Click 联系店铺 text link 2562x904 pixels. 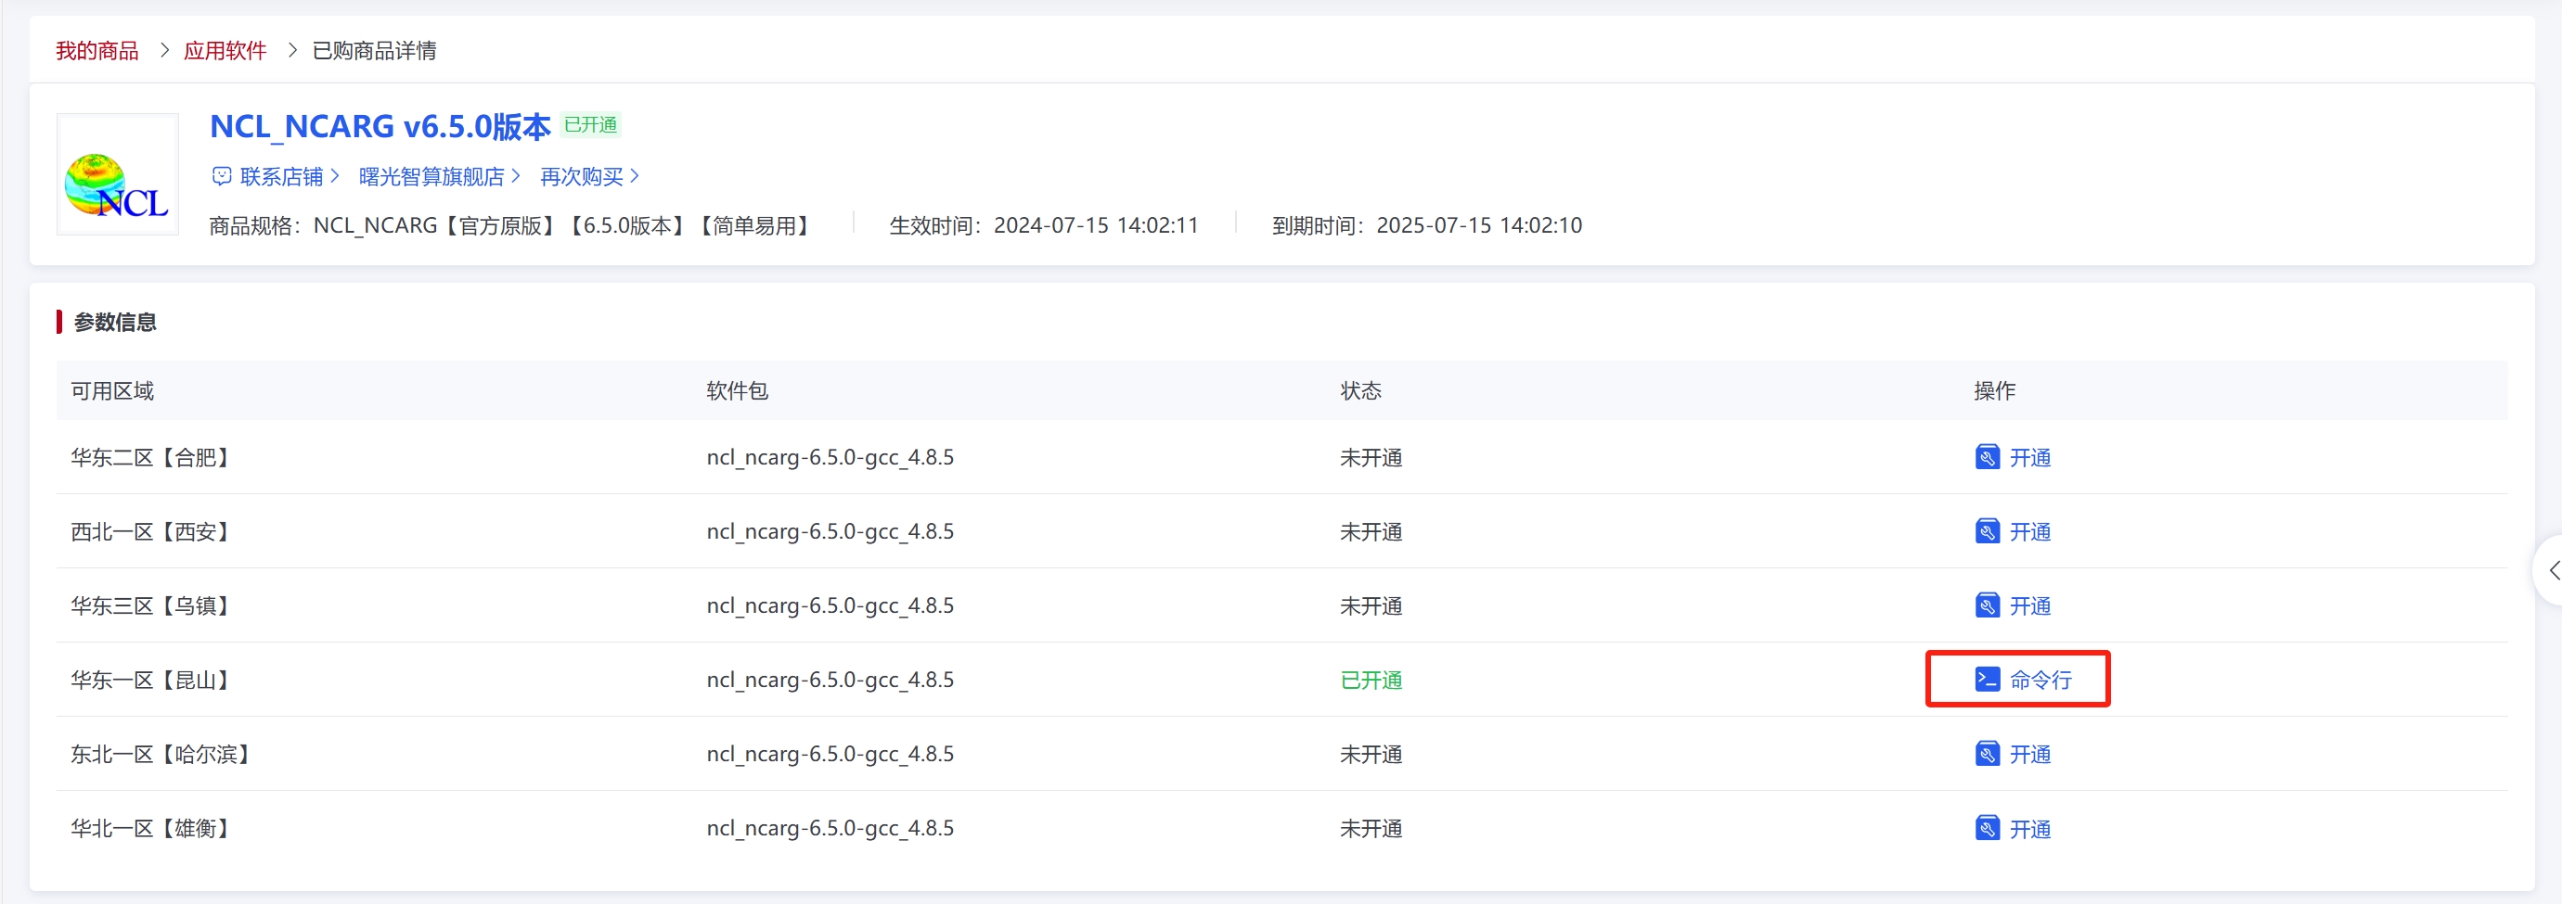tap(281, 177)
